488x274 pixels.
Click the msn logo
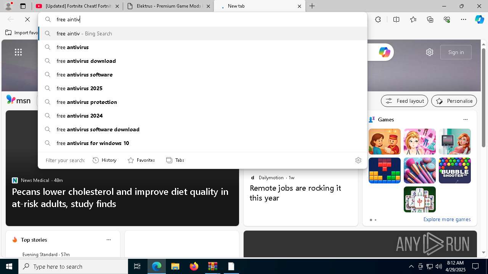18,100
